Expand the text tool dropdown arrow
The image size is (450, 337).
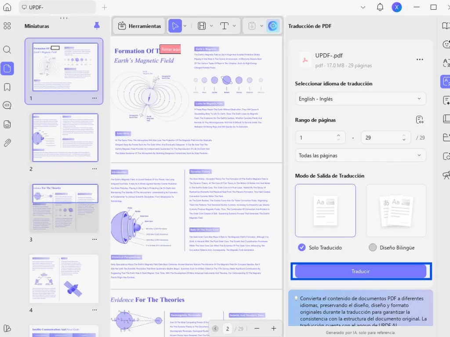click(x=234, y=26)
